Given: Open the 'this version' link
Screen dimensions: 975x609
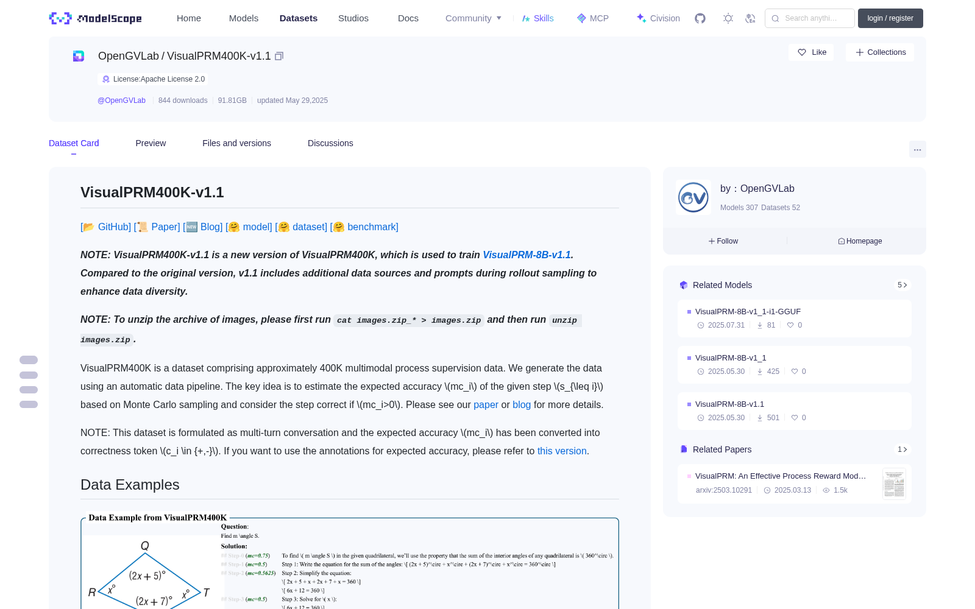Looking at the screenshot, I should click(x=562, y=451).
